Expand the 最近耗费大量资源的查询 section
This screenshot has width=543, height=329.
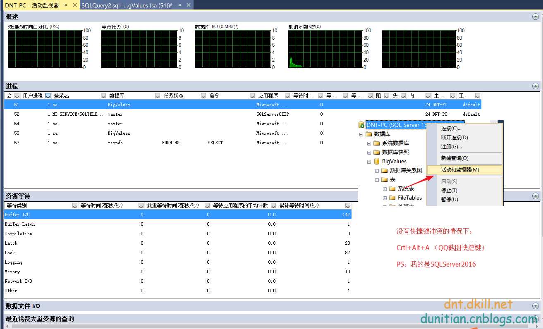click(x=536, y=319)
